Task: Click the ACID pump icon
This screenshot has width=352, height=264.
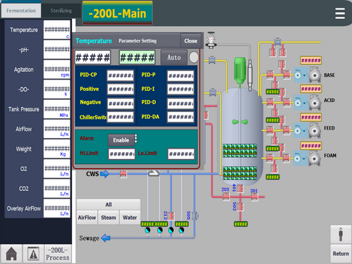Action: [315, 103]
